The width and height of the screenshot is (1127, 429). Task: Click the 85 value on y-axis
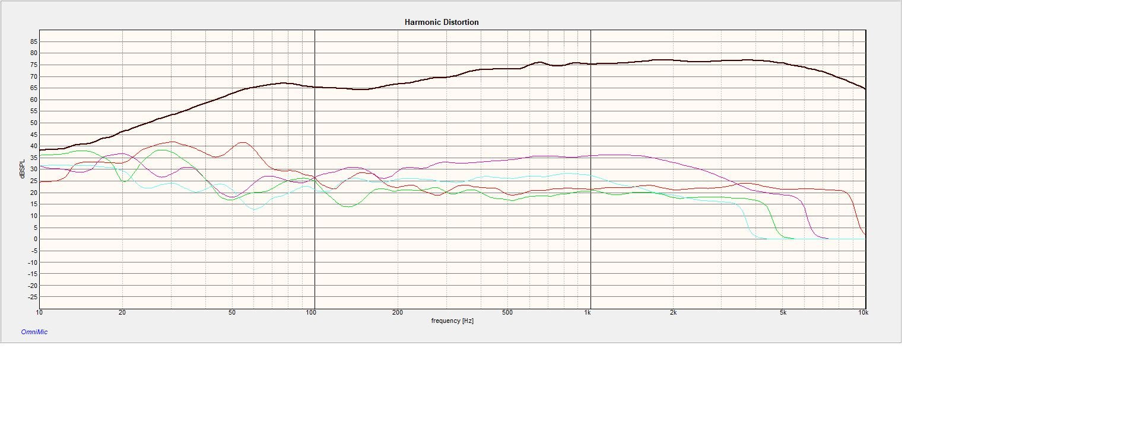(x=34, y=41)
